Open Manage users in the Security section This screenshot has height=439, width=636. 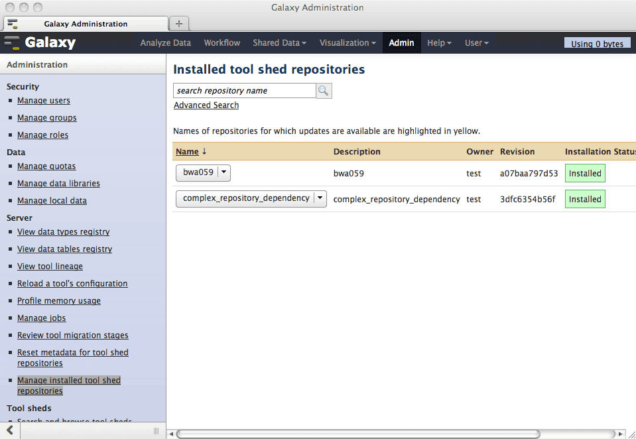[44, 101]
